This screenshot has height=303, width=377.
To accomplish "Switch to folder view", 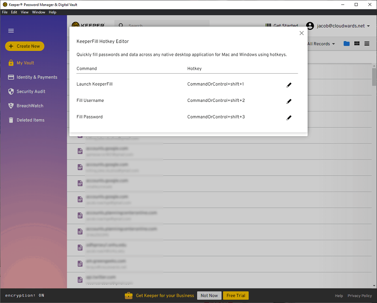I will 346,43.
